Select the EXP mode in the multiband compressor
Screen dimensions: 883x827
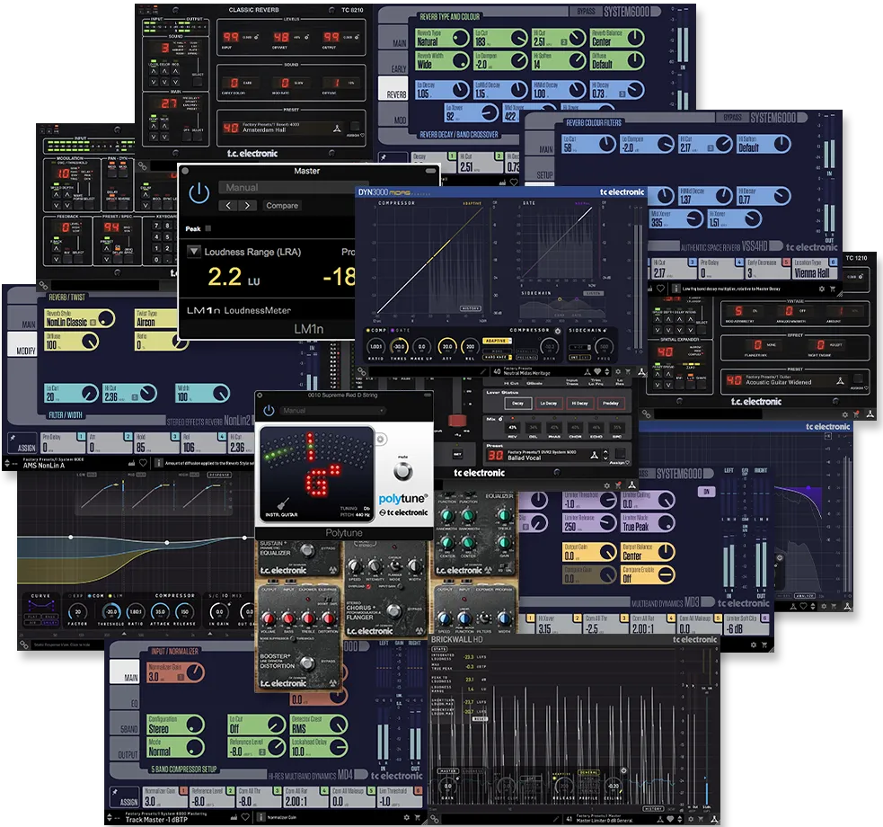coord(77,595)
